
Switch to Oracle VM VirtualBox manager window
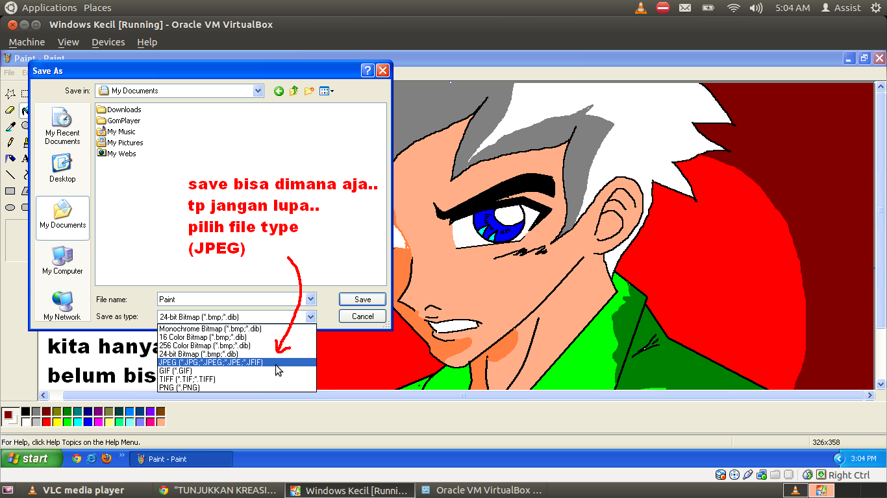[x=481, y=490]
